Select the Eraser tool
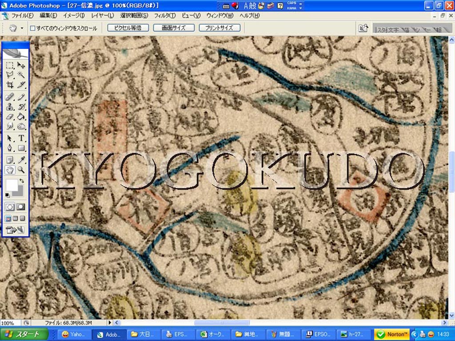The height and width of the screenshot is (341, 455). 10,117
